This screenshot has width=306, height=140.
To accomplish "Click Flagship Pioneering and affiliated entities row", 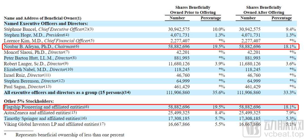I will tap(150, 107).
